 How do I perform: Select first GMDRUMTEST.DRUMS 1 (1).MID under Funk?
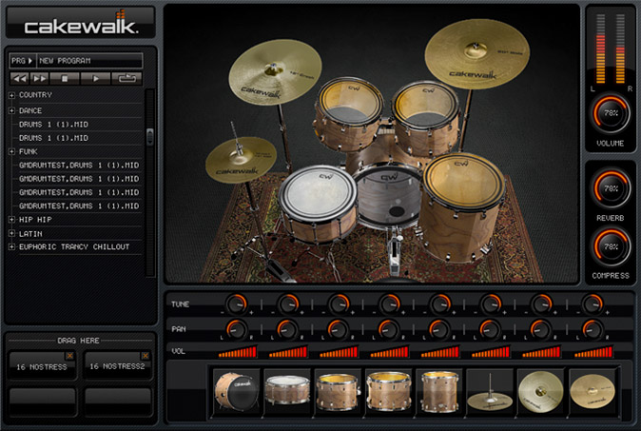(x=79, y=166)
